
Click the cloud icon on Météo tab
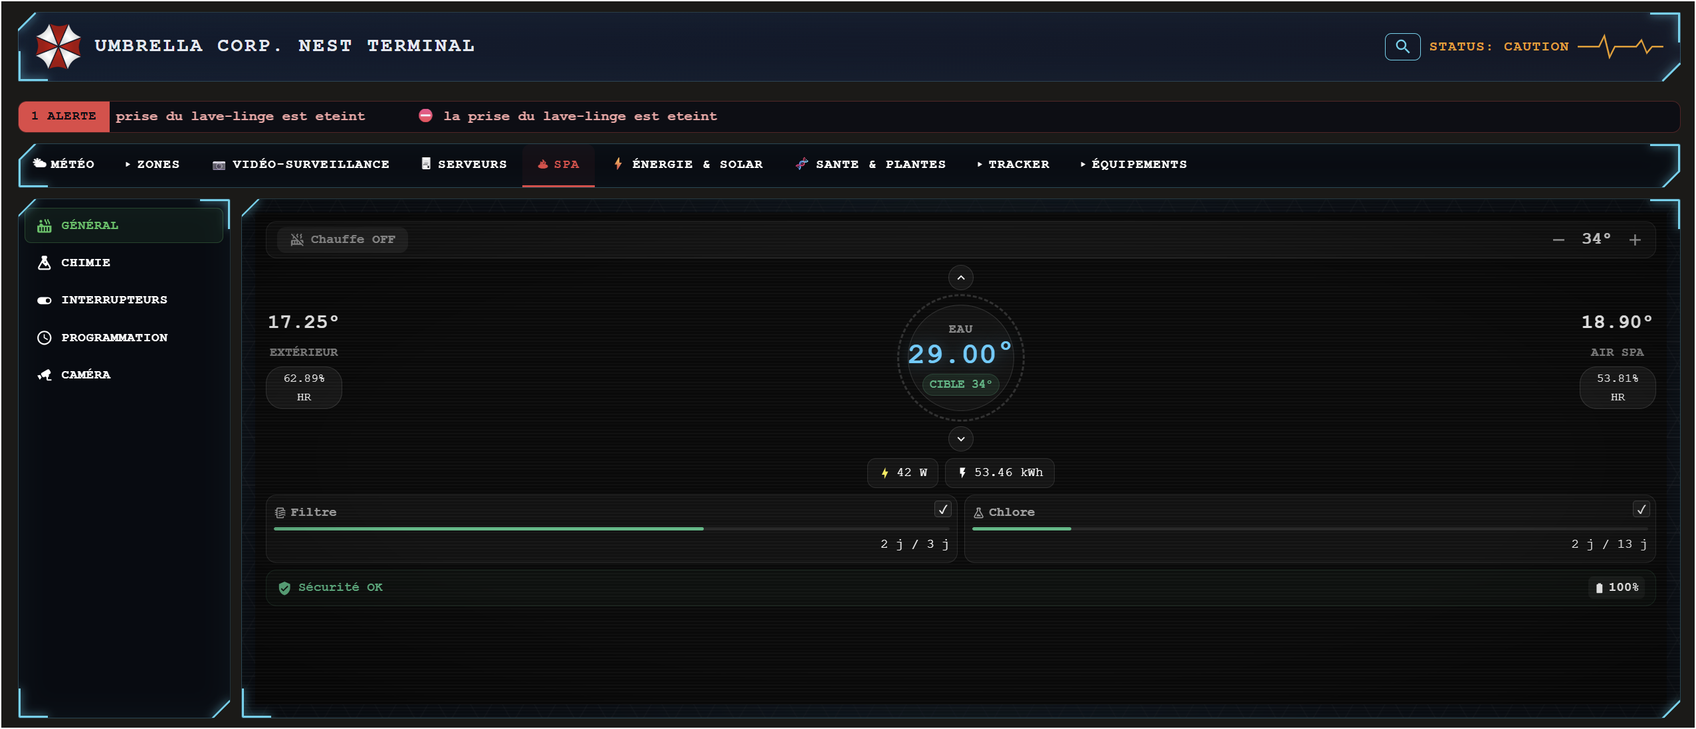point(40,163)
